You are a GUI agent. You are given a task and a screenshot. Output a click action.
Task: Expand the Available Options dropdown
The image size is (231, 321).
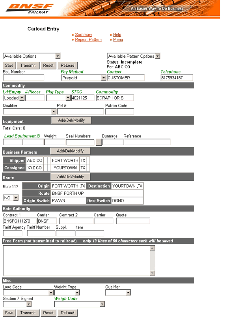(x=32, y=56)
